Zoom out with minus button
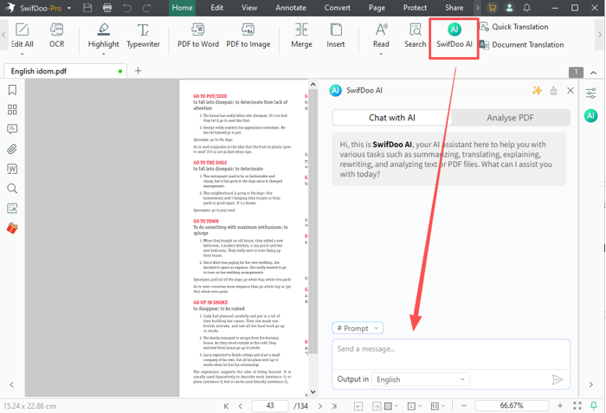 [464, 406]
